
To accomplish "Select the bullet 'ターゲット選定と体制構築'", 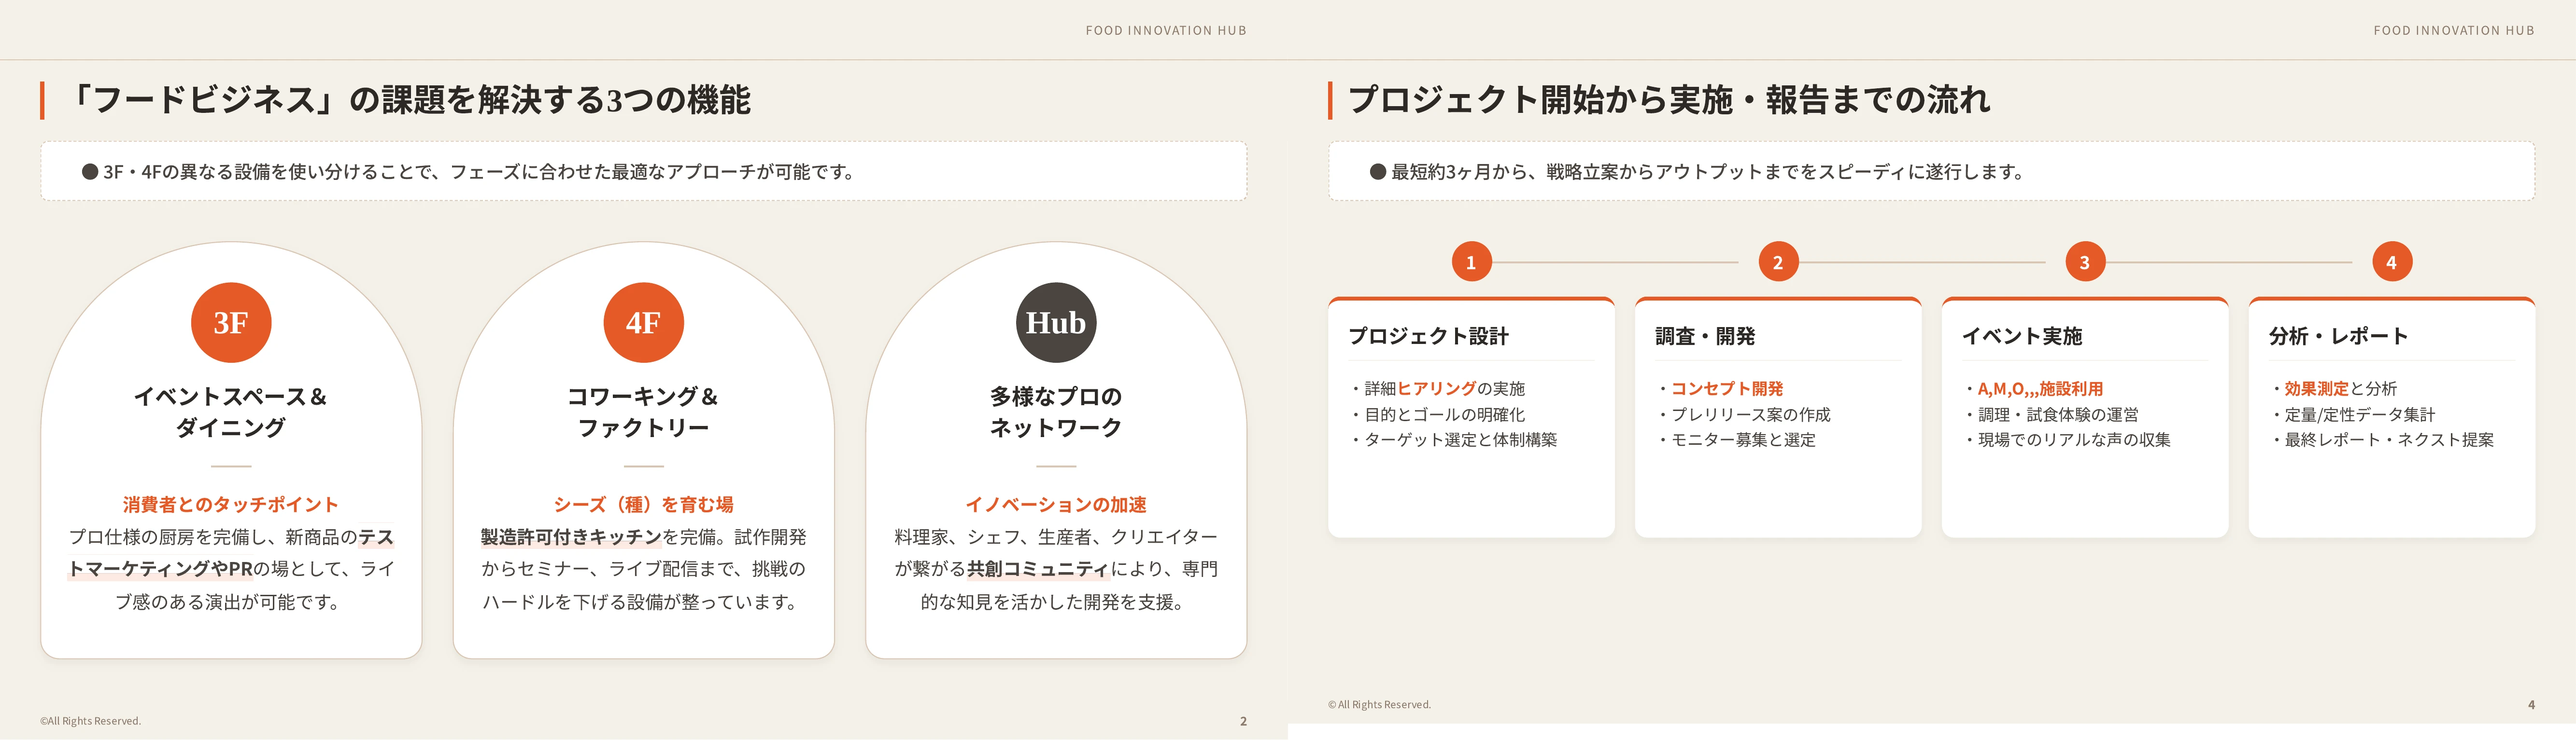I will (x=1453, y=439).
